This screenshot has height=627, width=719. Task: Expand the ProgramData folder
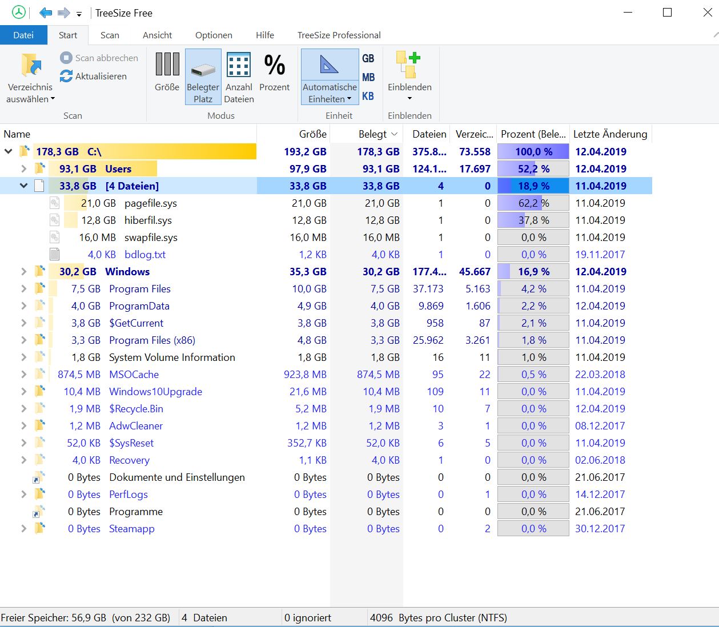click(x=23, y=306)
